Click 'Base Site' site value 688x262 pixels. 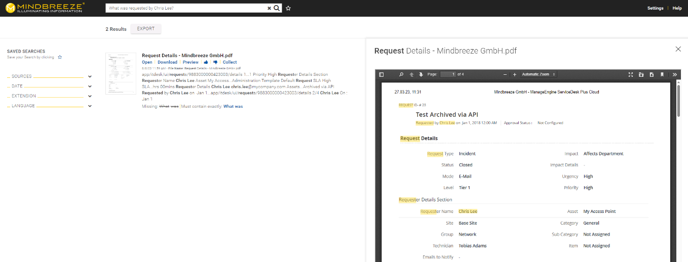468,223
